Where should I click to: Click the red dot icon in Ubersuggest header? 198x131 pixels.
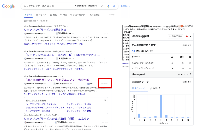click(x=187, y=36)
